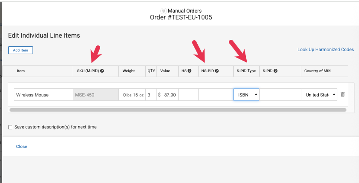Click the SKU (M-PID) column header text
This screenshot has width=359, height=183.
click(x=88, y=71)
